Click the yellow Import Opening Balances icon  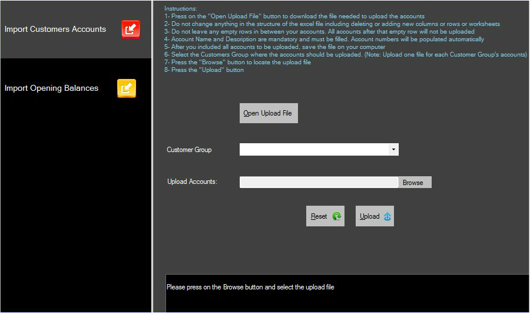127,88
